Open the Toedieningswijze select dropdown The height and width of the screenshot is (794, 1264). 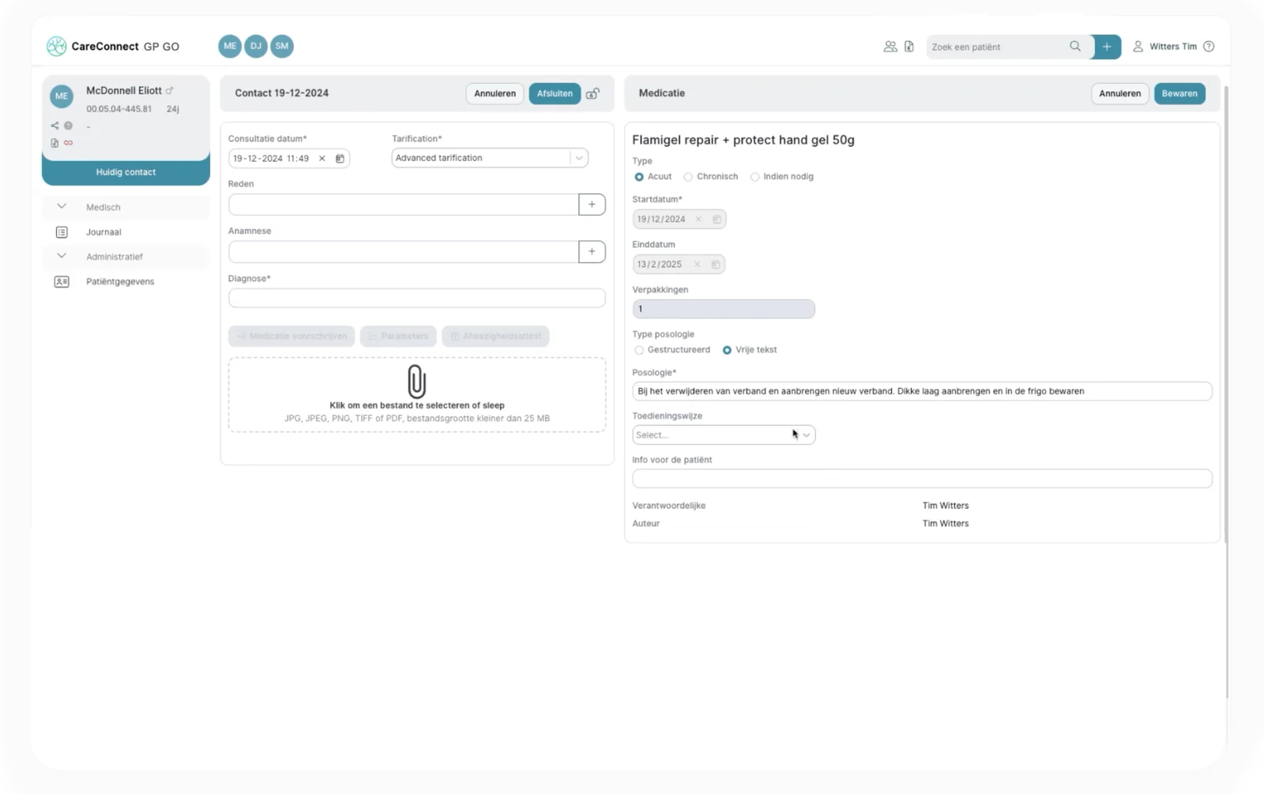806,435
